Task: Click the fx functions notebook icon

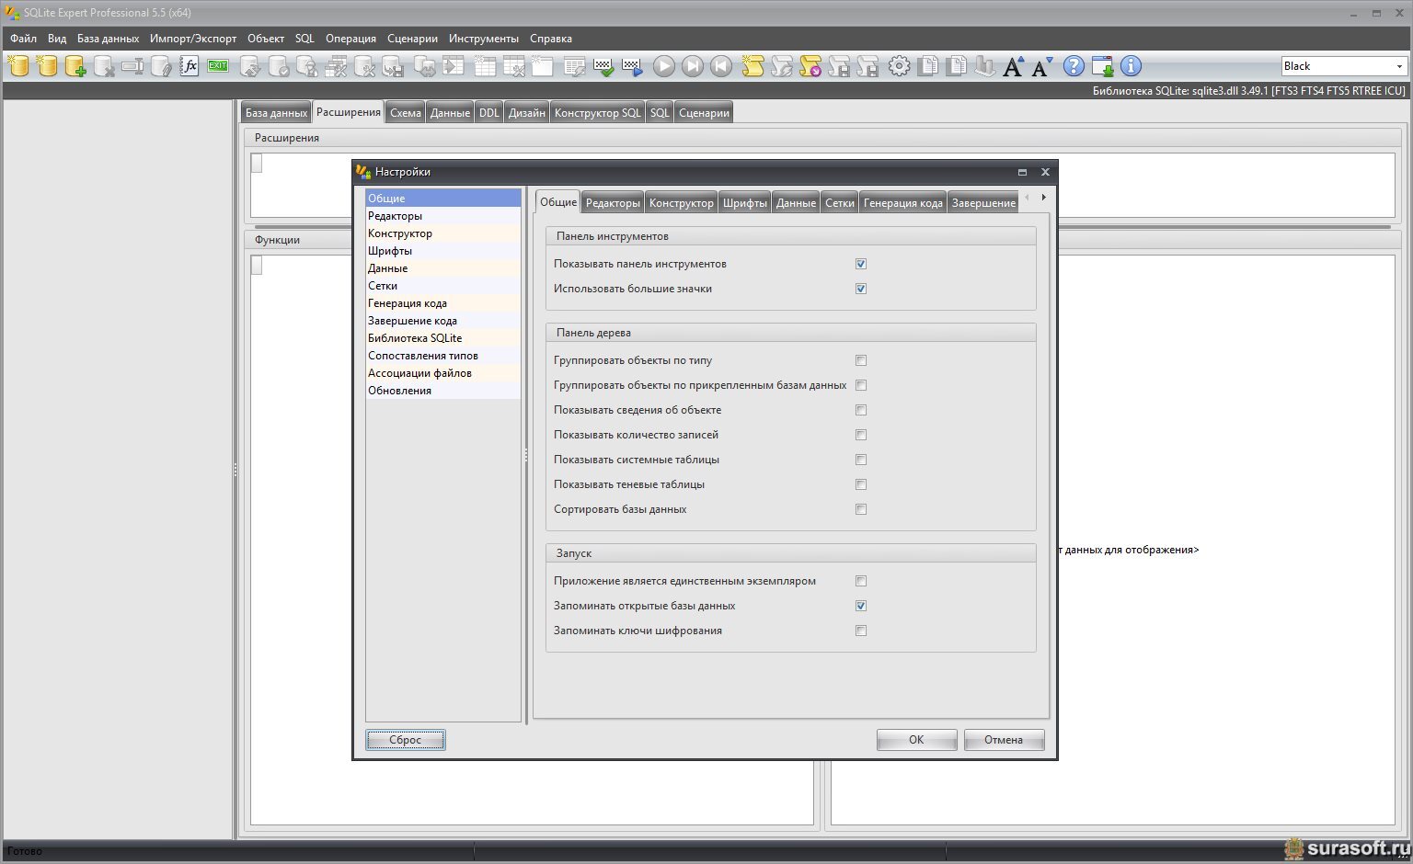Action: (190, 66)
